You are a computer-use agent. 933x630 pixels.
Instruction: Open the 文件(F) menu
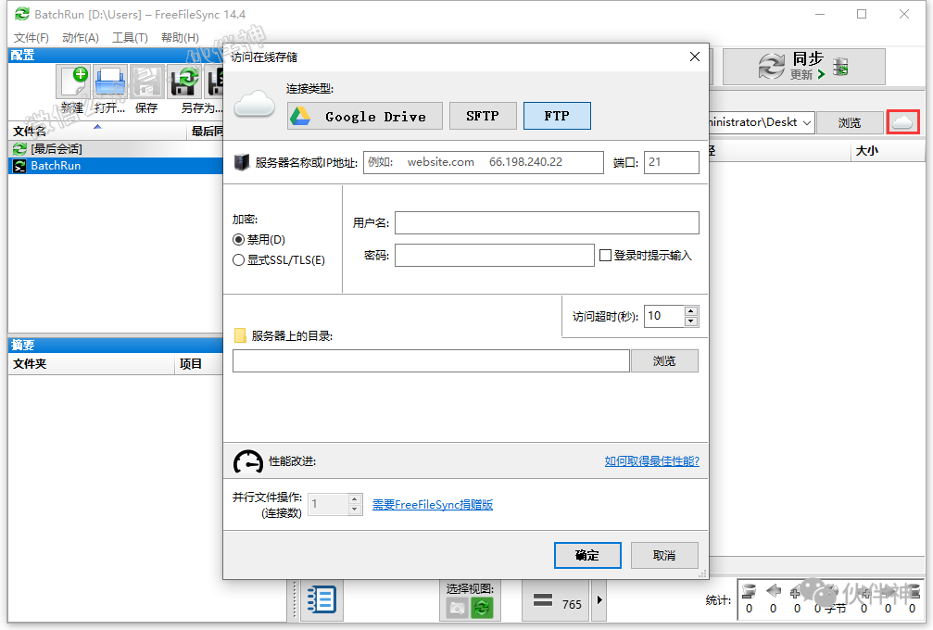(31, 37)
